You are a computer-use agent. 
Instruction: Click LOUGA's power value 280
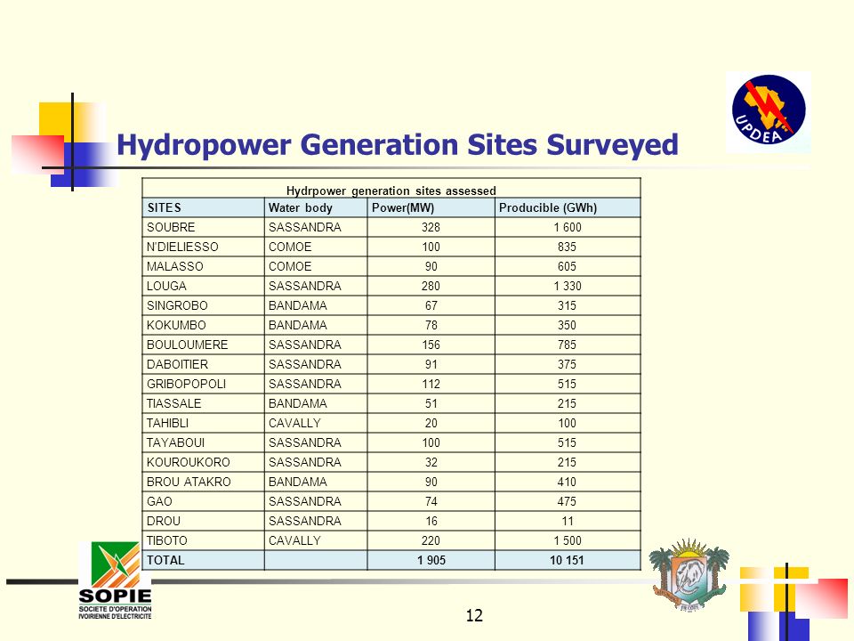[431, 286]
